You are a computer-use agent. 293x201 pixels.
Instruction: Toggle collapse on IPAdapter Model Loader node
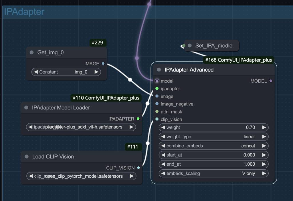point(26,107)
